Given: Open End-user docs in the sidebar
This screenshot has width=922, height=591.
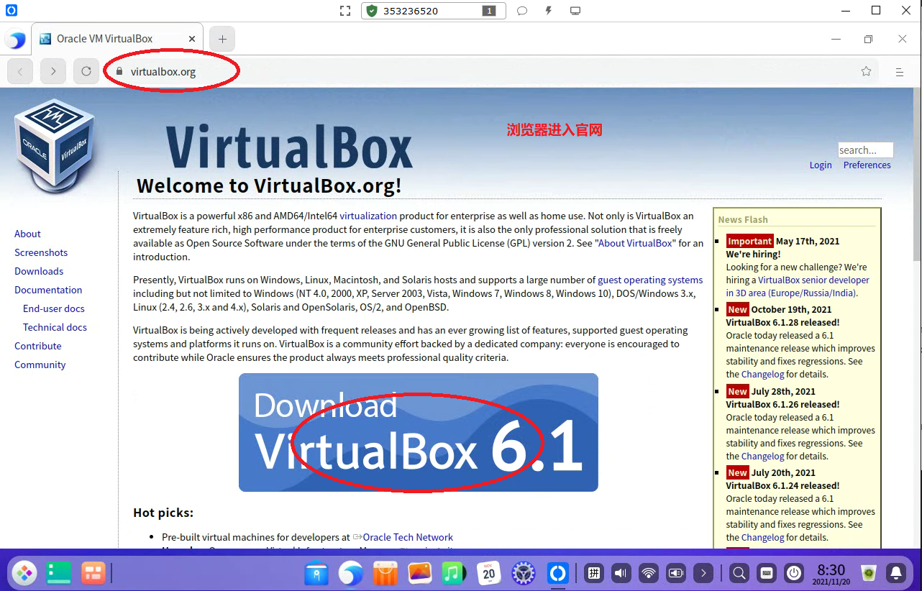Looking at the screenshot, I should point(54,308).
